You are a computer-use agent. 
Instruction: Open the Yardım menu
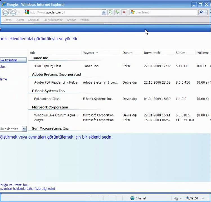84,20
